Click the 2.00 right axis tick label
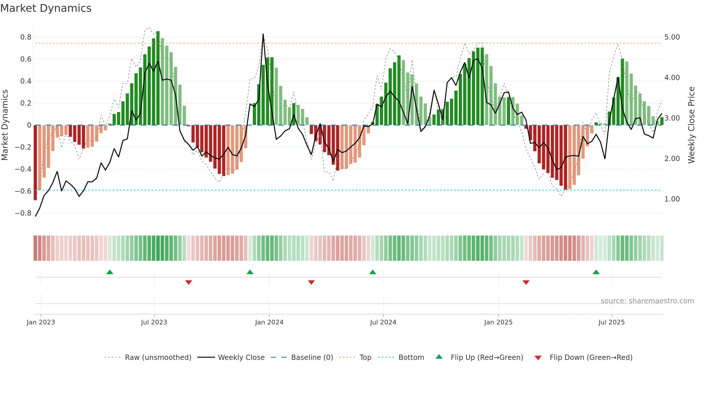This screenshot has width=704, height=396. [672, 159]
